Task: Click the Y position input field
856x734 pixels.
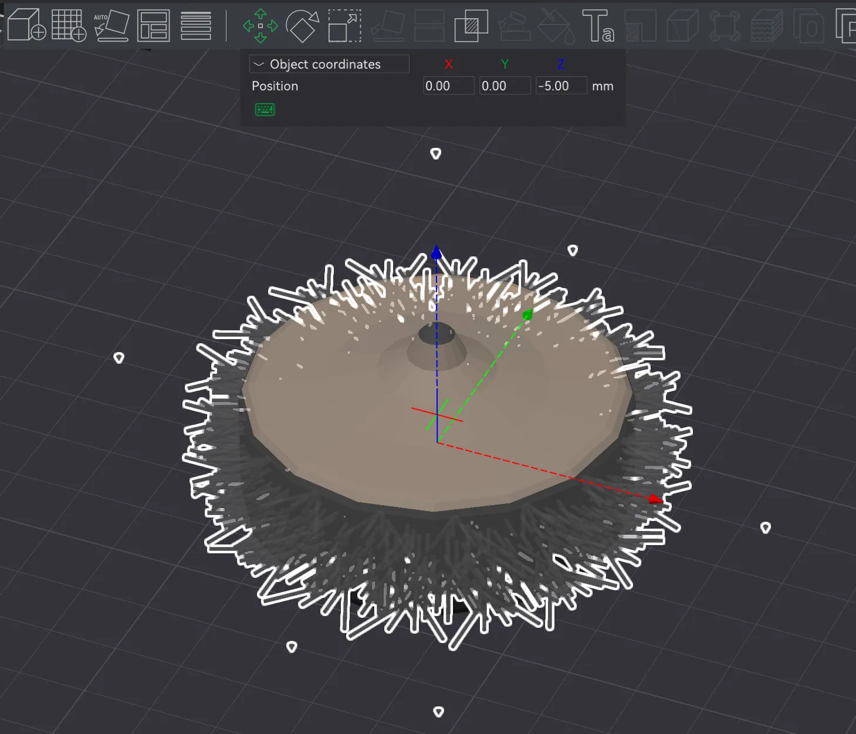Action: coord(505,86)
